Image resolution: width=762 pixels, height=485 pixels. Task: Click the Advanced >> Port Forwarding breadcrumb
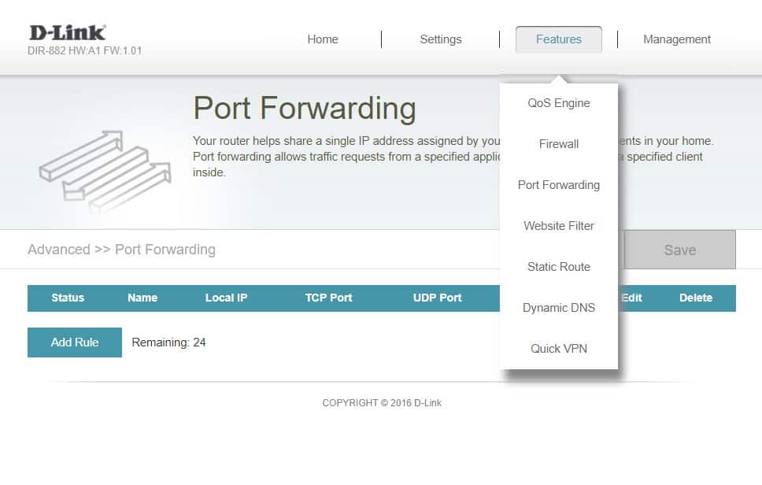(x=121, y=250)
